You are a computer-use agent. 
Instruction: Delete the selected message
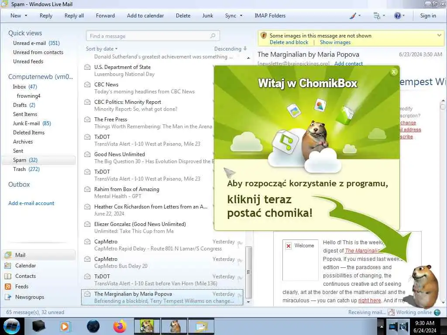[x=183, y=16]
